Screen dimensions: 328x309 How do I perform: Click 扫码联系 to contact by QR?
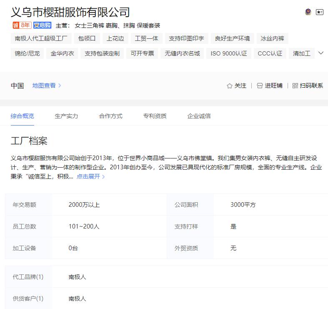coord(311,85)
